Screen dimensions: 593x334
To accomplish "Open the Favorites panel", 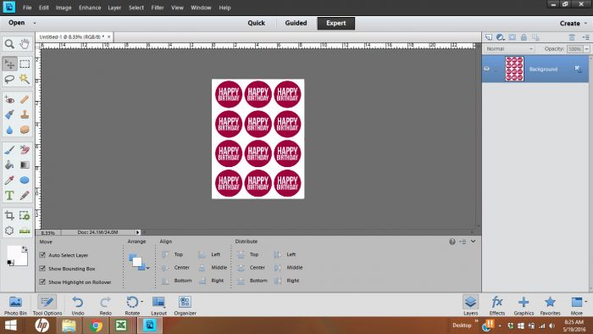I will (550, 306).
